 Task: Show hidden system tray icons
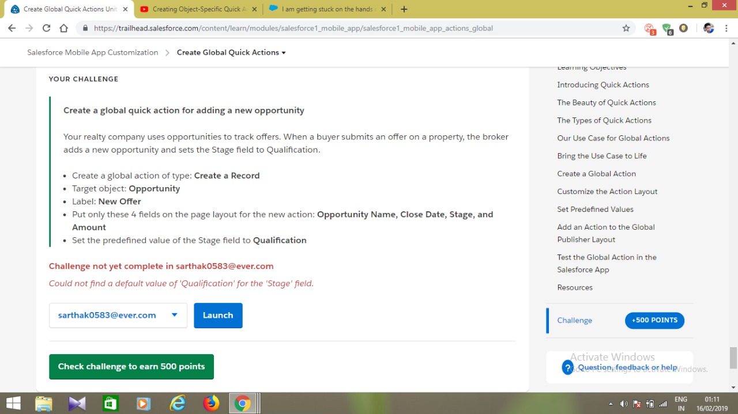tap(611, 403)
